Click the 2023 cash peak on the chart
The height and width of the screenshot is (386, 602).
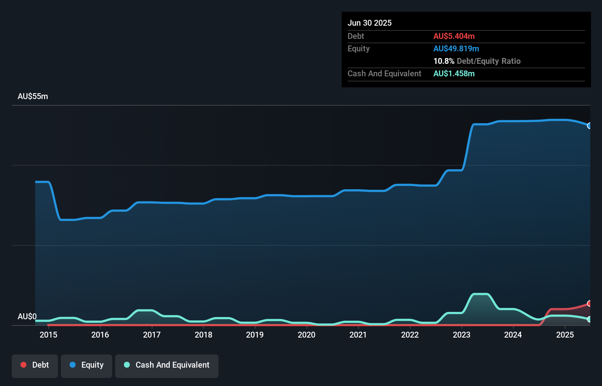click(480, 294)
